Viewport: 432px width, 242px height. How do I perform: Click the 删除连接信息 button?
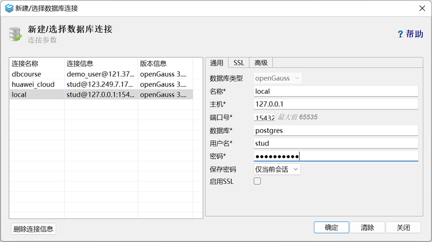click(33, 229)
